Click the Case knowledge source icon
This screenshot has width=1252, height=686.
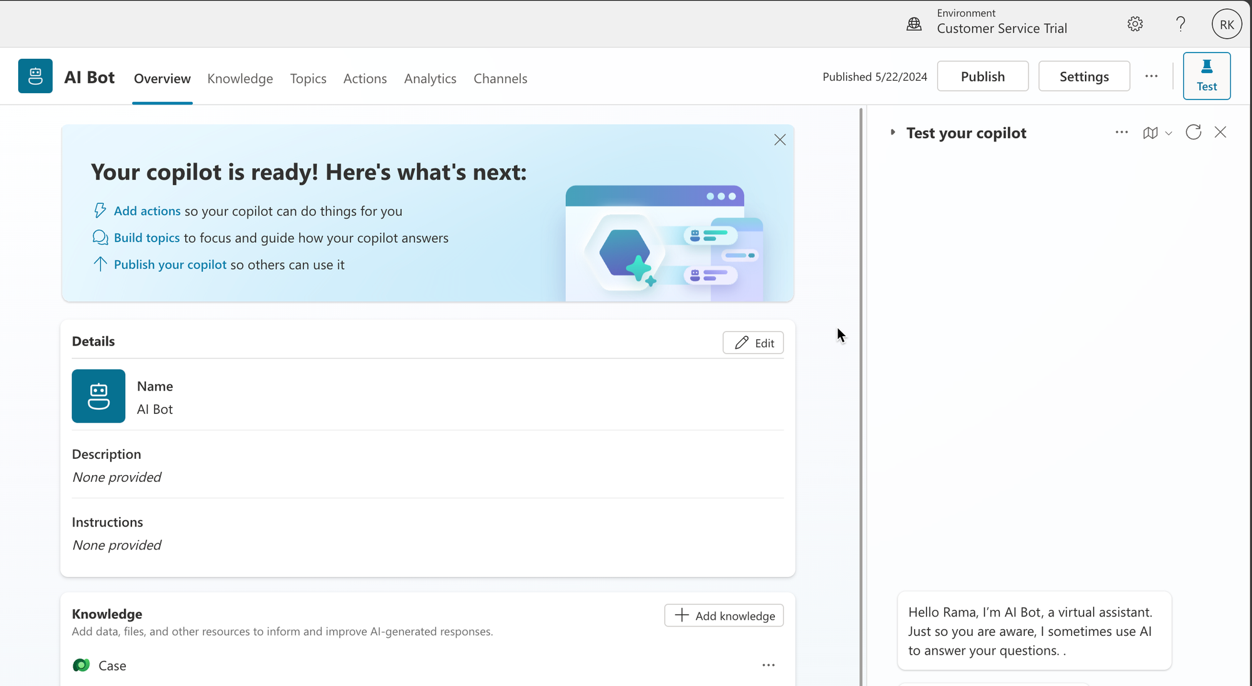click(81, 665)
